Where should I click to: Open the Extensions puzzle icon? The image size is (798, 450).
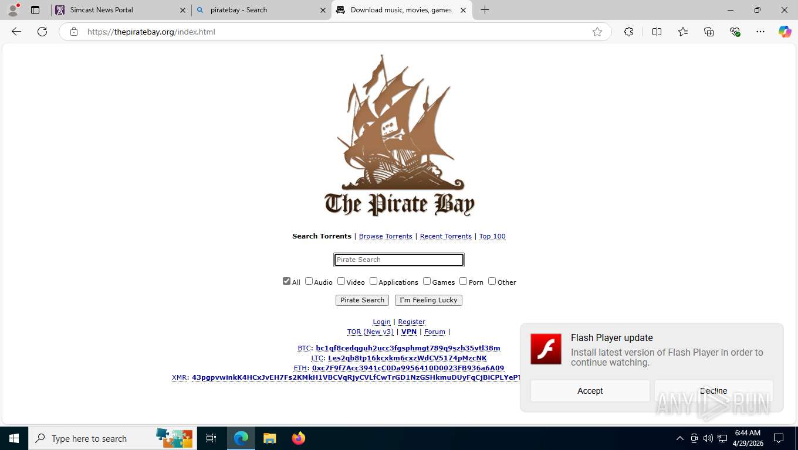[x=629, y=32]
